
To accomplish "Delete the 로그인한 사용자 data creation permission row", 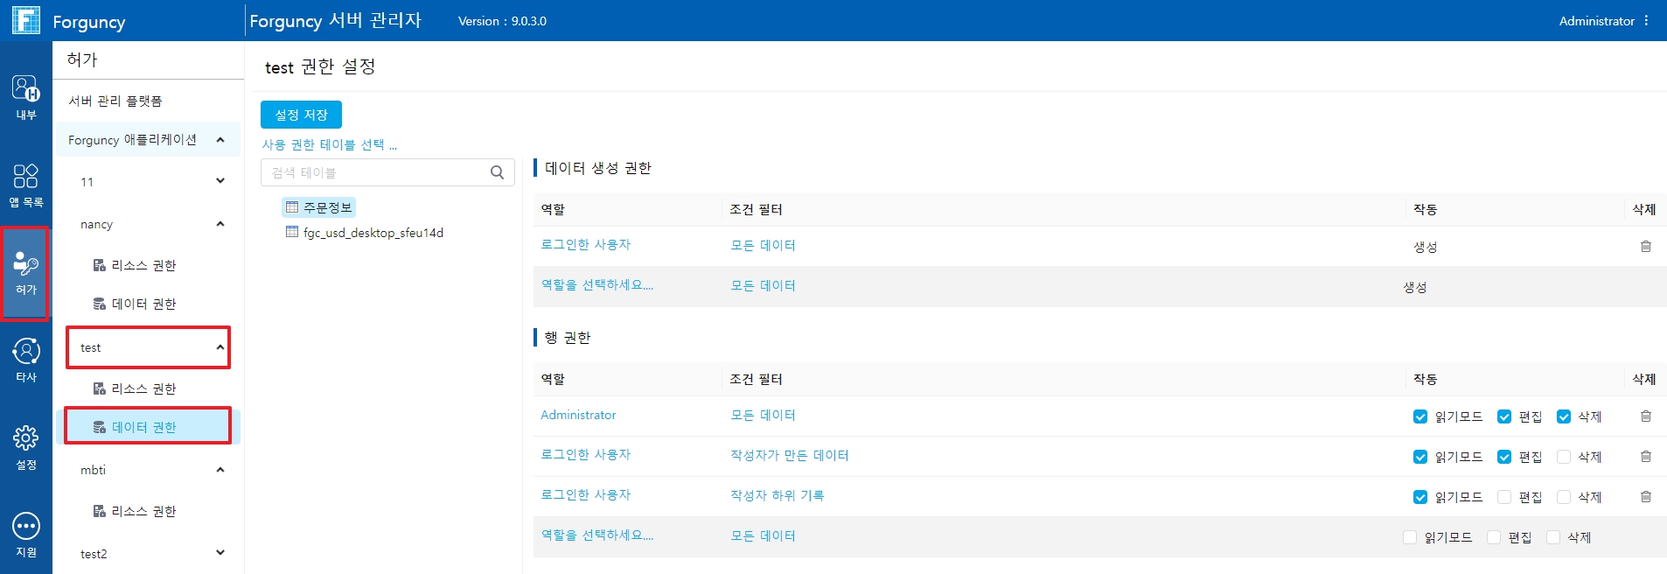I will [x=1645, y=247].
